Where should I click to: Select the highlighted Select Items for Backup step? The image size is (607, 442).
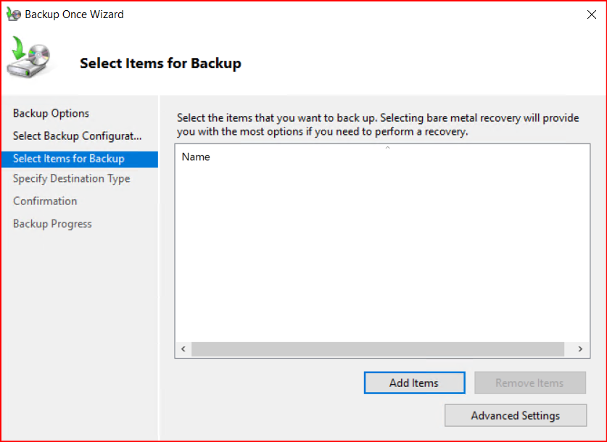tap(69, 159)
